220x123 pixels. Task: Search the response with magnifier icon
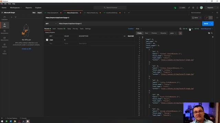212,33
